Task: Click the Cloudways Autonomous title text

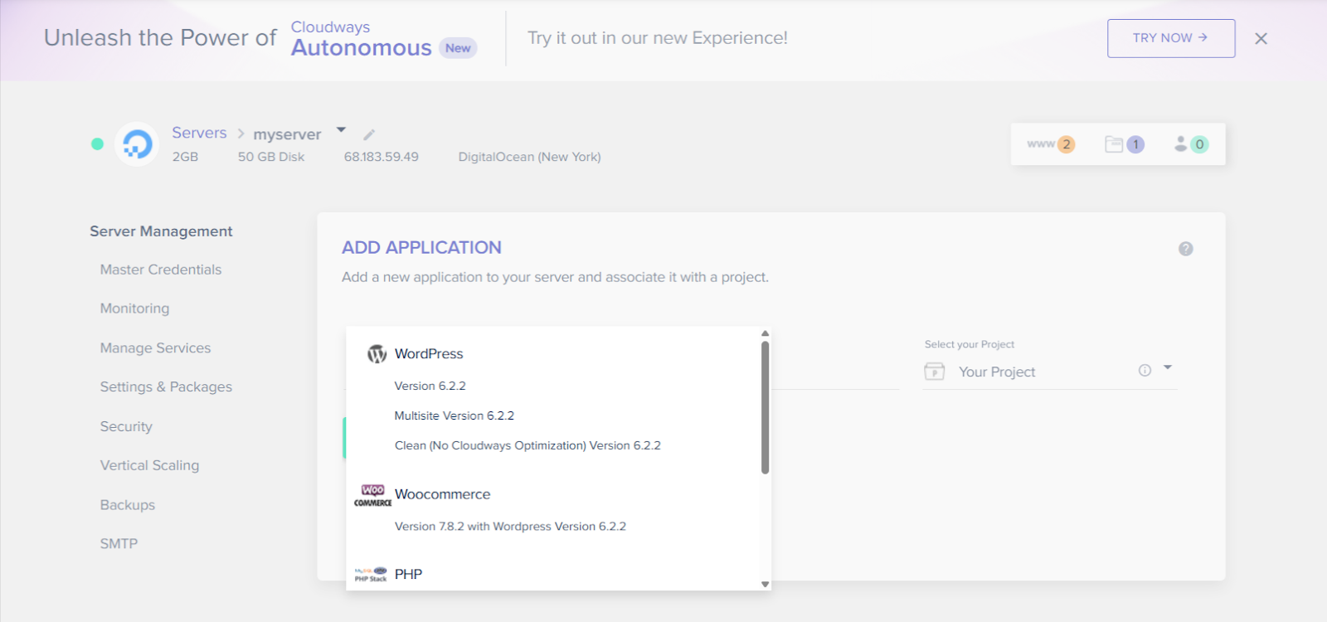Action: click(x=361, y=39)
